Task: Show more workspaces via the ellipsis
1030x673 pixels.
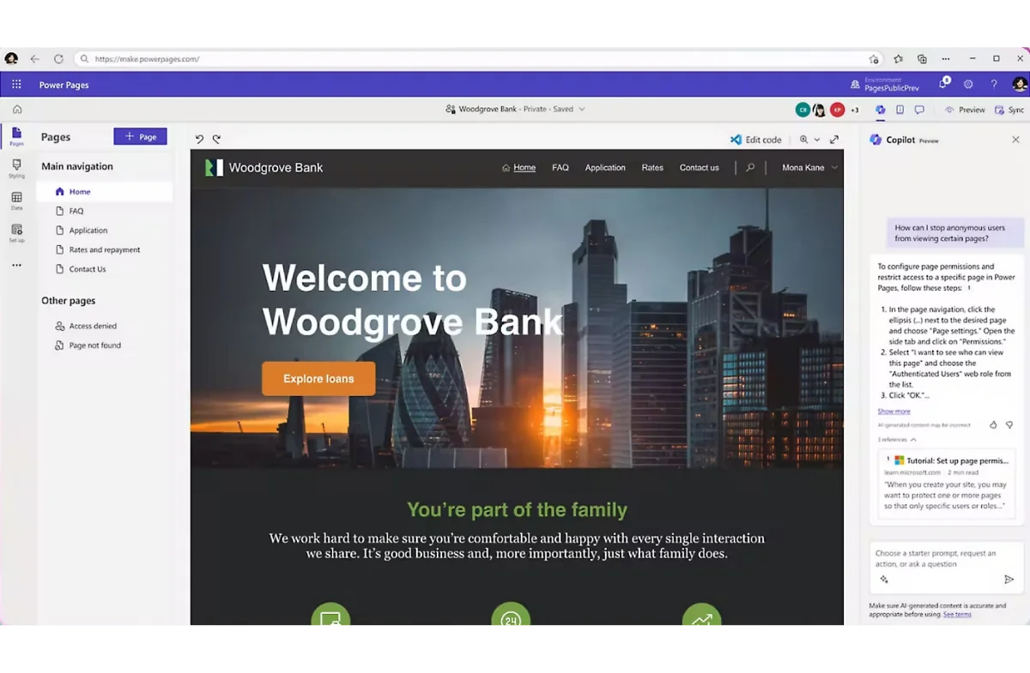Action: (x=16, y=266)
